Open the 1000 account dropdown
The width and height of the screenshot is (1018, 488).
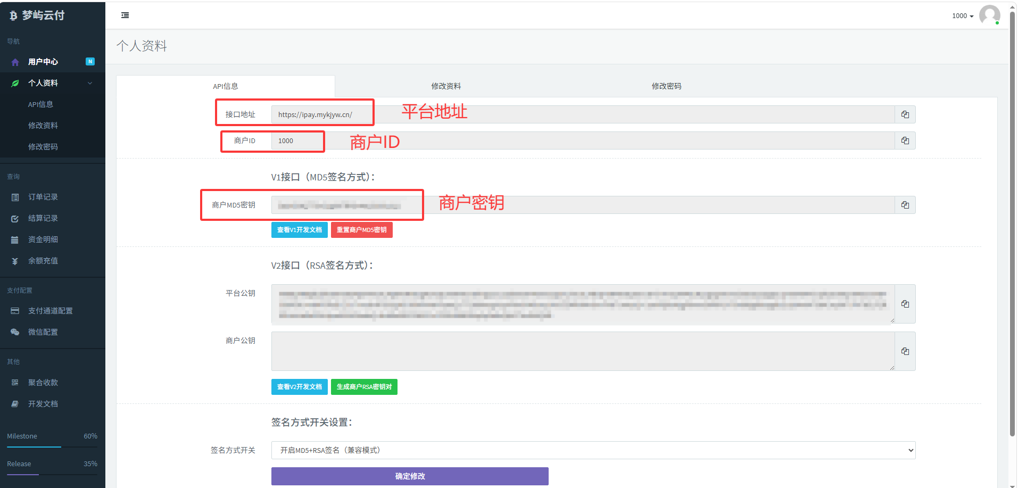coord(963,16)
